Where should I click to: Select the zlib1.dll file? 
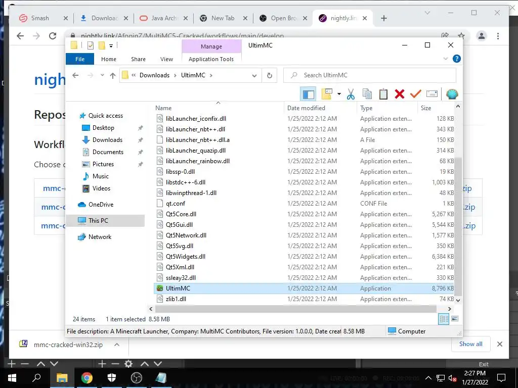(x=304, y=299)
